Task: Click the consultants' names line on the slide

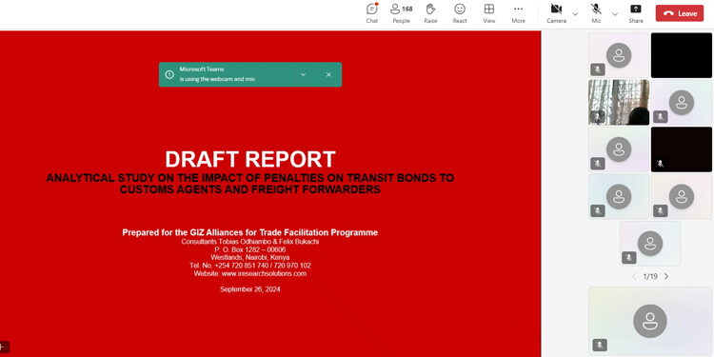Action: click(x=250, y=242)
